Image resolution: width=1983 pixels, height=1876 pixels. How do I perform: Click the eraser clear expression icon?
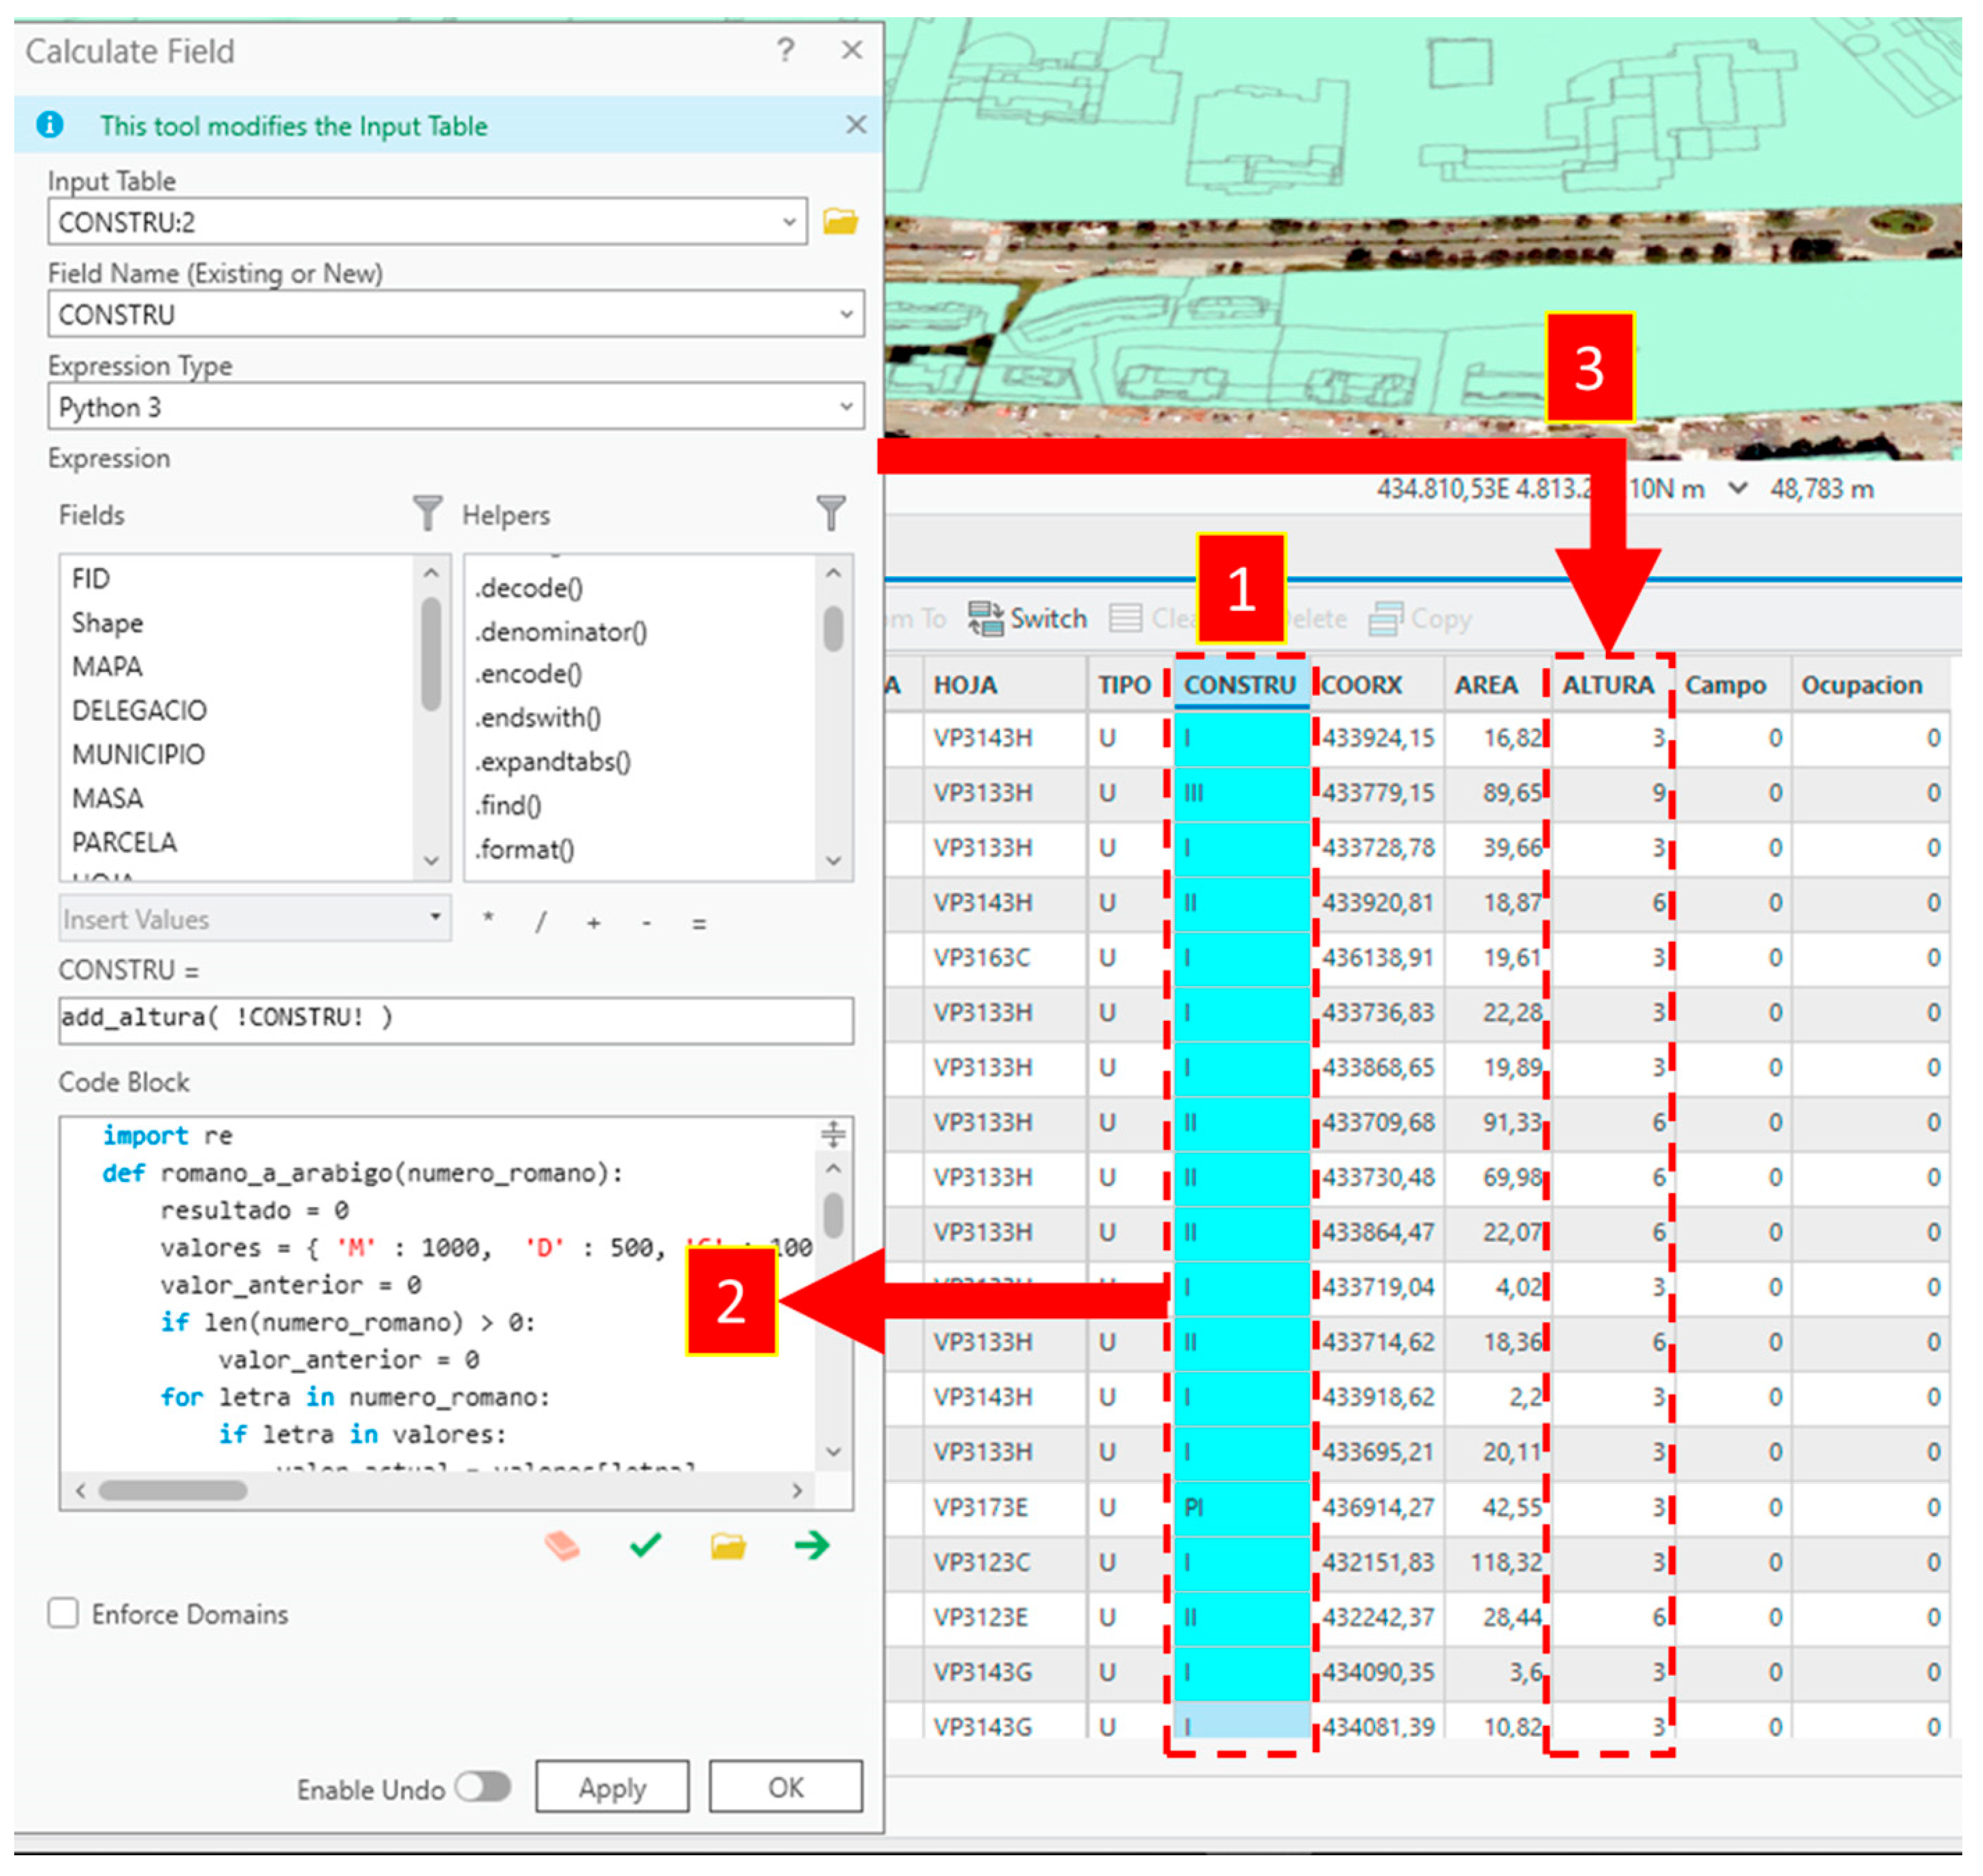562,1546
